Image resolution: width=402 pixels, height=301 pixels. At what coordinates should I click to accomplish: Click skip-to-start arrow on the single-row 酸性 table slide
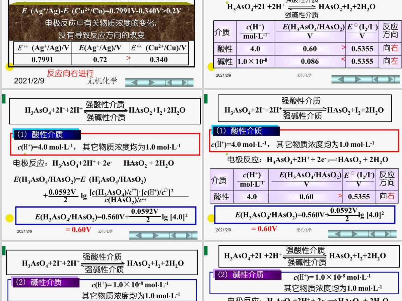pos(371,234)
